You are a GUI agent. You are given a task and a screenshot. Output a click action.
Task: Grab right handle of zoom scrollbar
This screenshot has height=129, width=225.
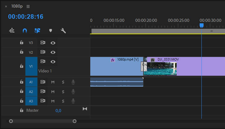point(74,121)
